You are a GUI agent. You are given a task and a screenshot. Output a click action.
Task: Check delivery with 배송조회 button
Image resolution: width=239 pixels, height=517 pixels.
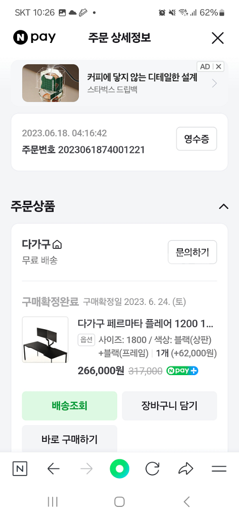point(69,406)
